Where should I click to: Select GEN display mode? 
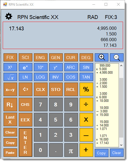(x=56, y=57)
